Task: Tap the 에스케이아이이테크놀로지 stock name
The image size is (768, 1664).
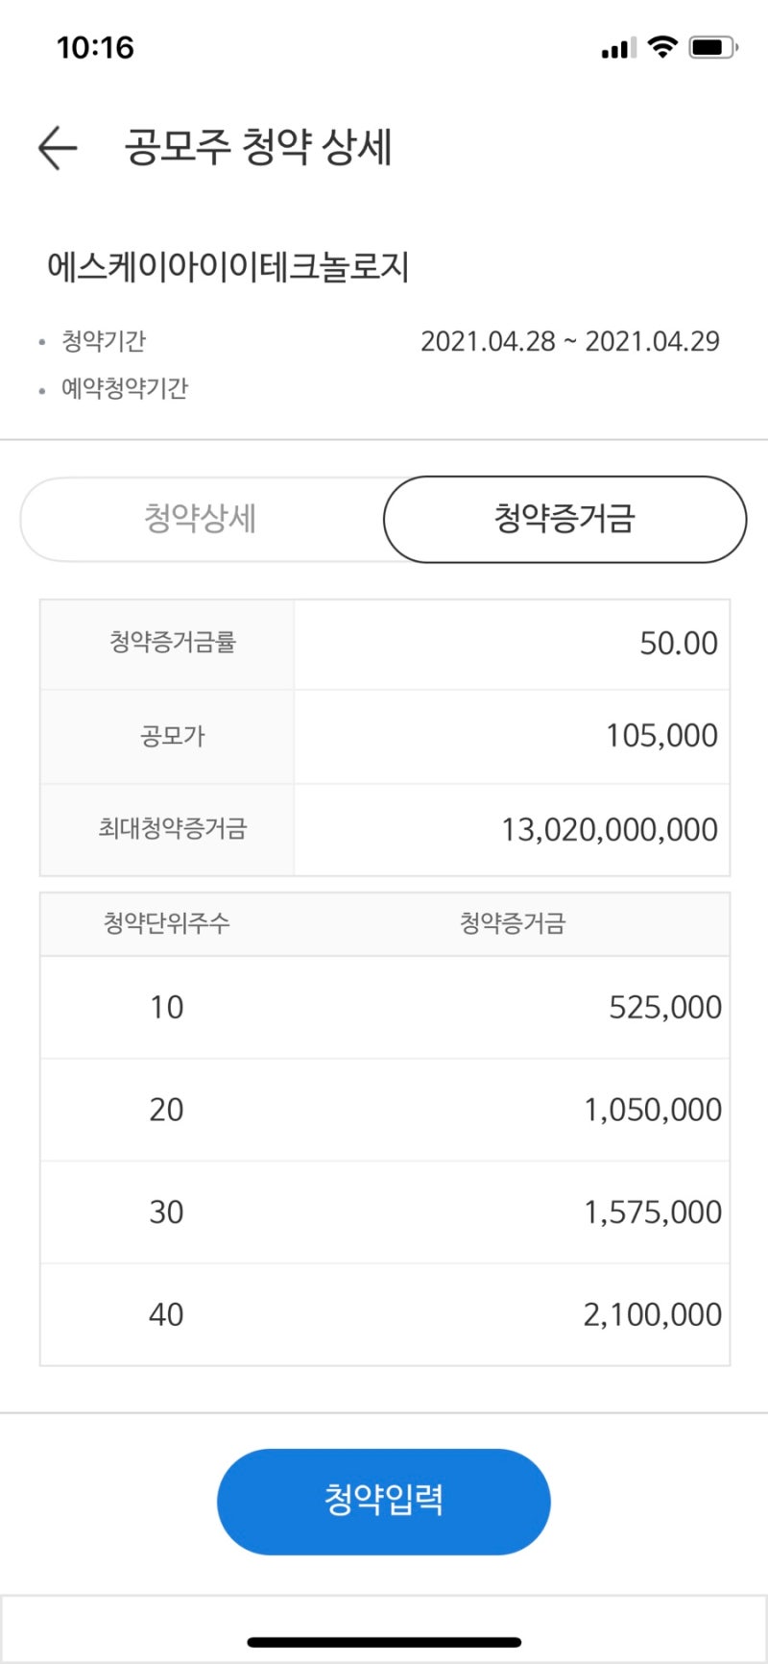Action: (228, 267)
